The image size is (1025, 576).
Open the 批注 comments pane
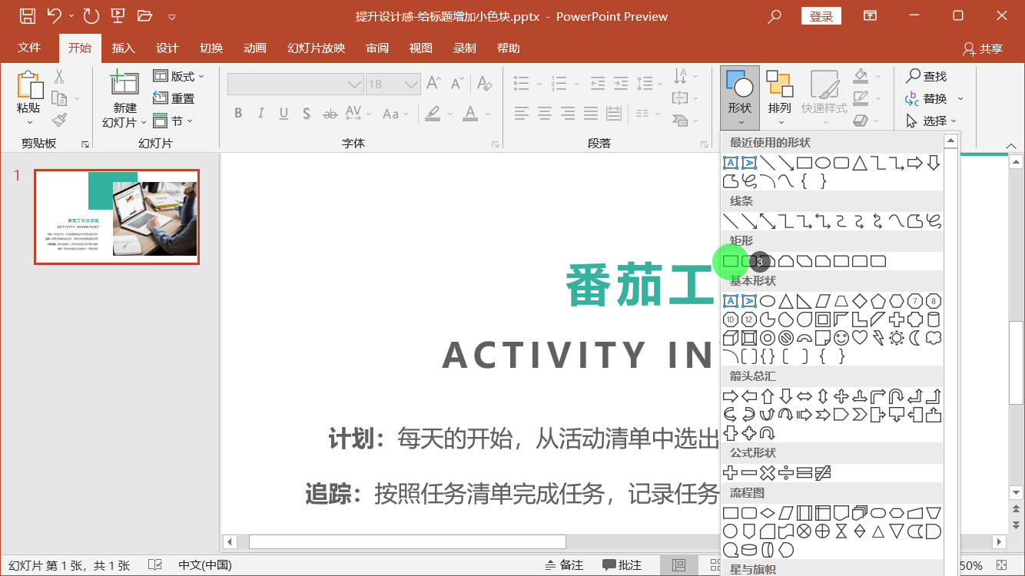click(622, 565)
